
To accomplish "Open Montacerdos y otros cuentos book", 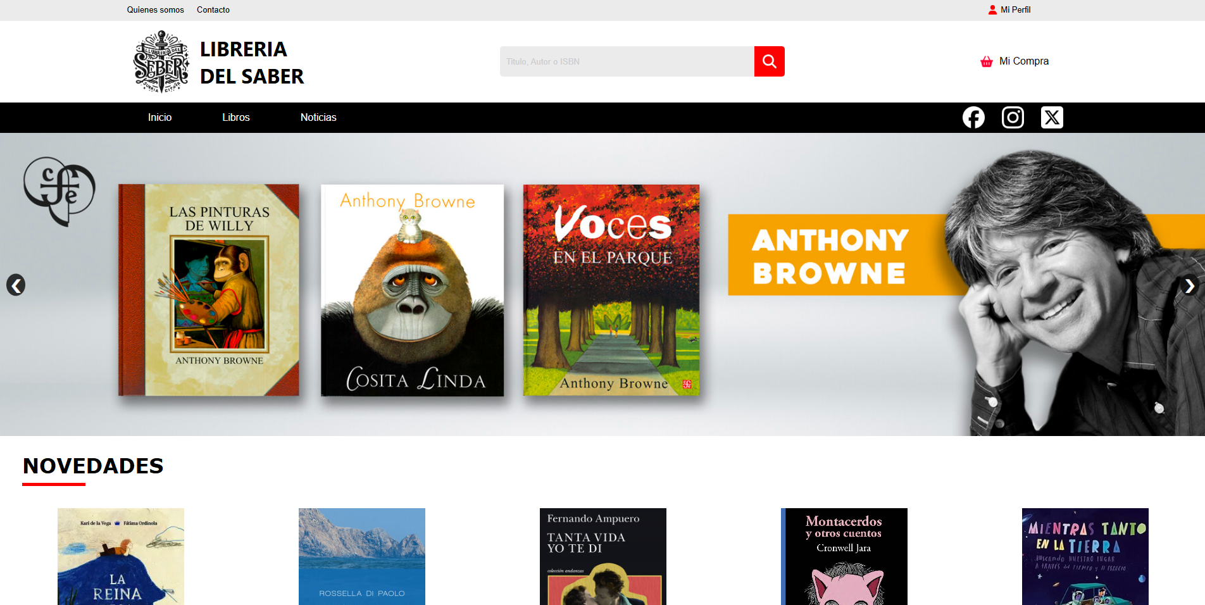I will point(844,556).
